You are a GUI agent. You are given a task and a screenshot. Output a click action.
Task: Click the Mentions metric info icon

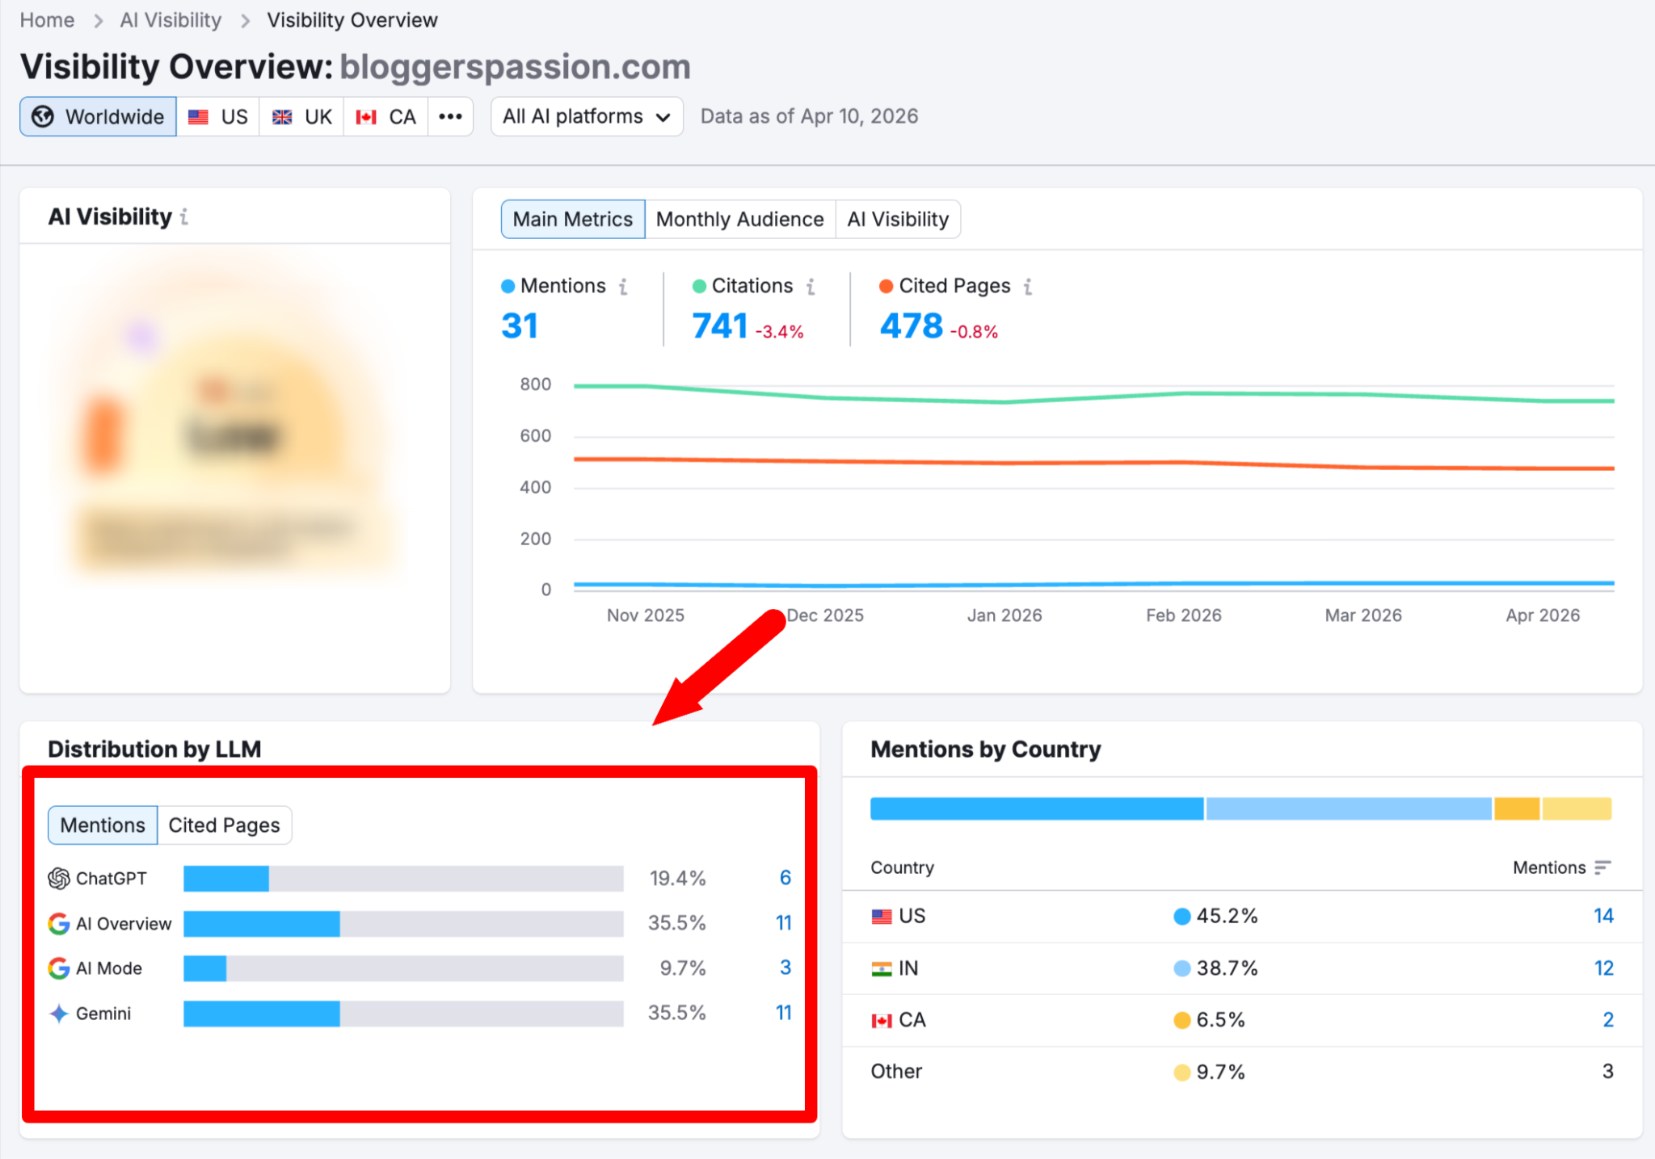click(623, 287)
